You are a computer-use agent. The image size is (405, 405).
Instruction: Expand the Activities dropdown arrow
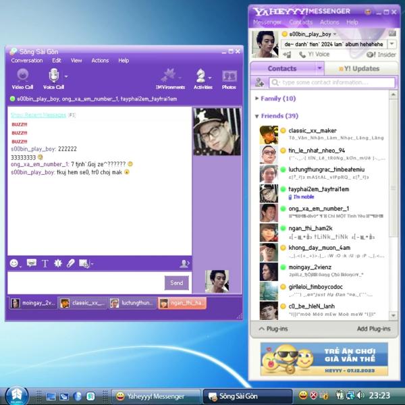click(x=210, y=77)
